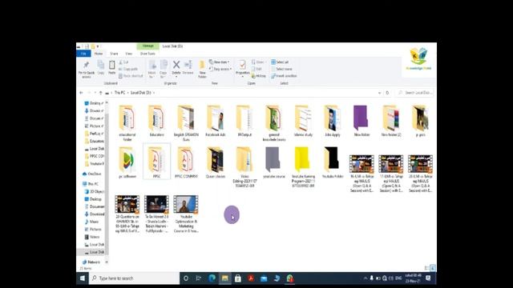Switch to the Share tab
The width and height of the screenshot is (513, 288).
click(x=114, y=54)
